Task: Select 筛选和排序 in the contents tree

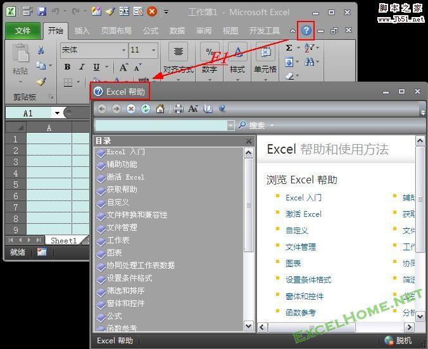Action: tap(125, 291)
